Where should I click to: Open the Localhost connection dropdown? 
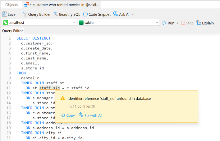coord(39,22)
